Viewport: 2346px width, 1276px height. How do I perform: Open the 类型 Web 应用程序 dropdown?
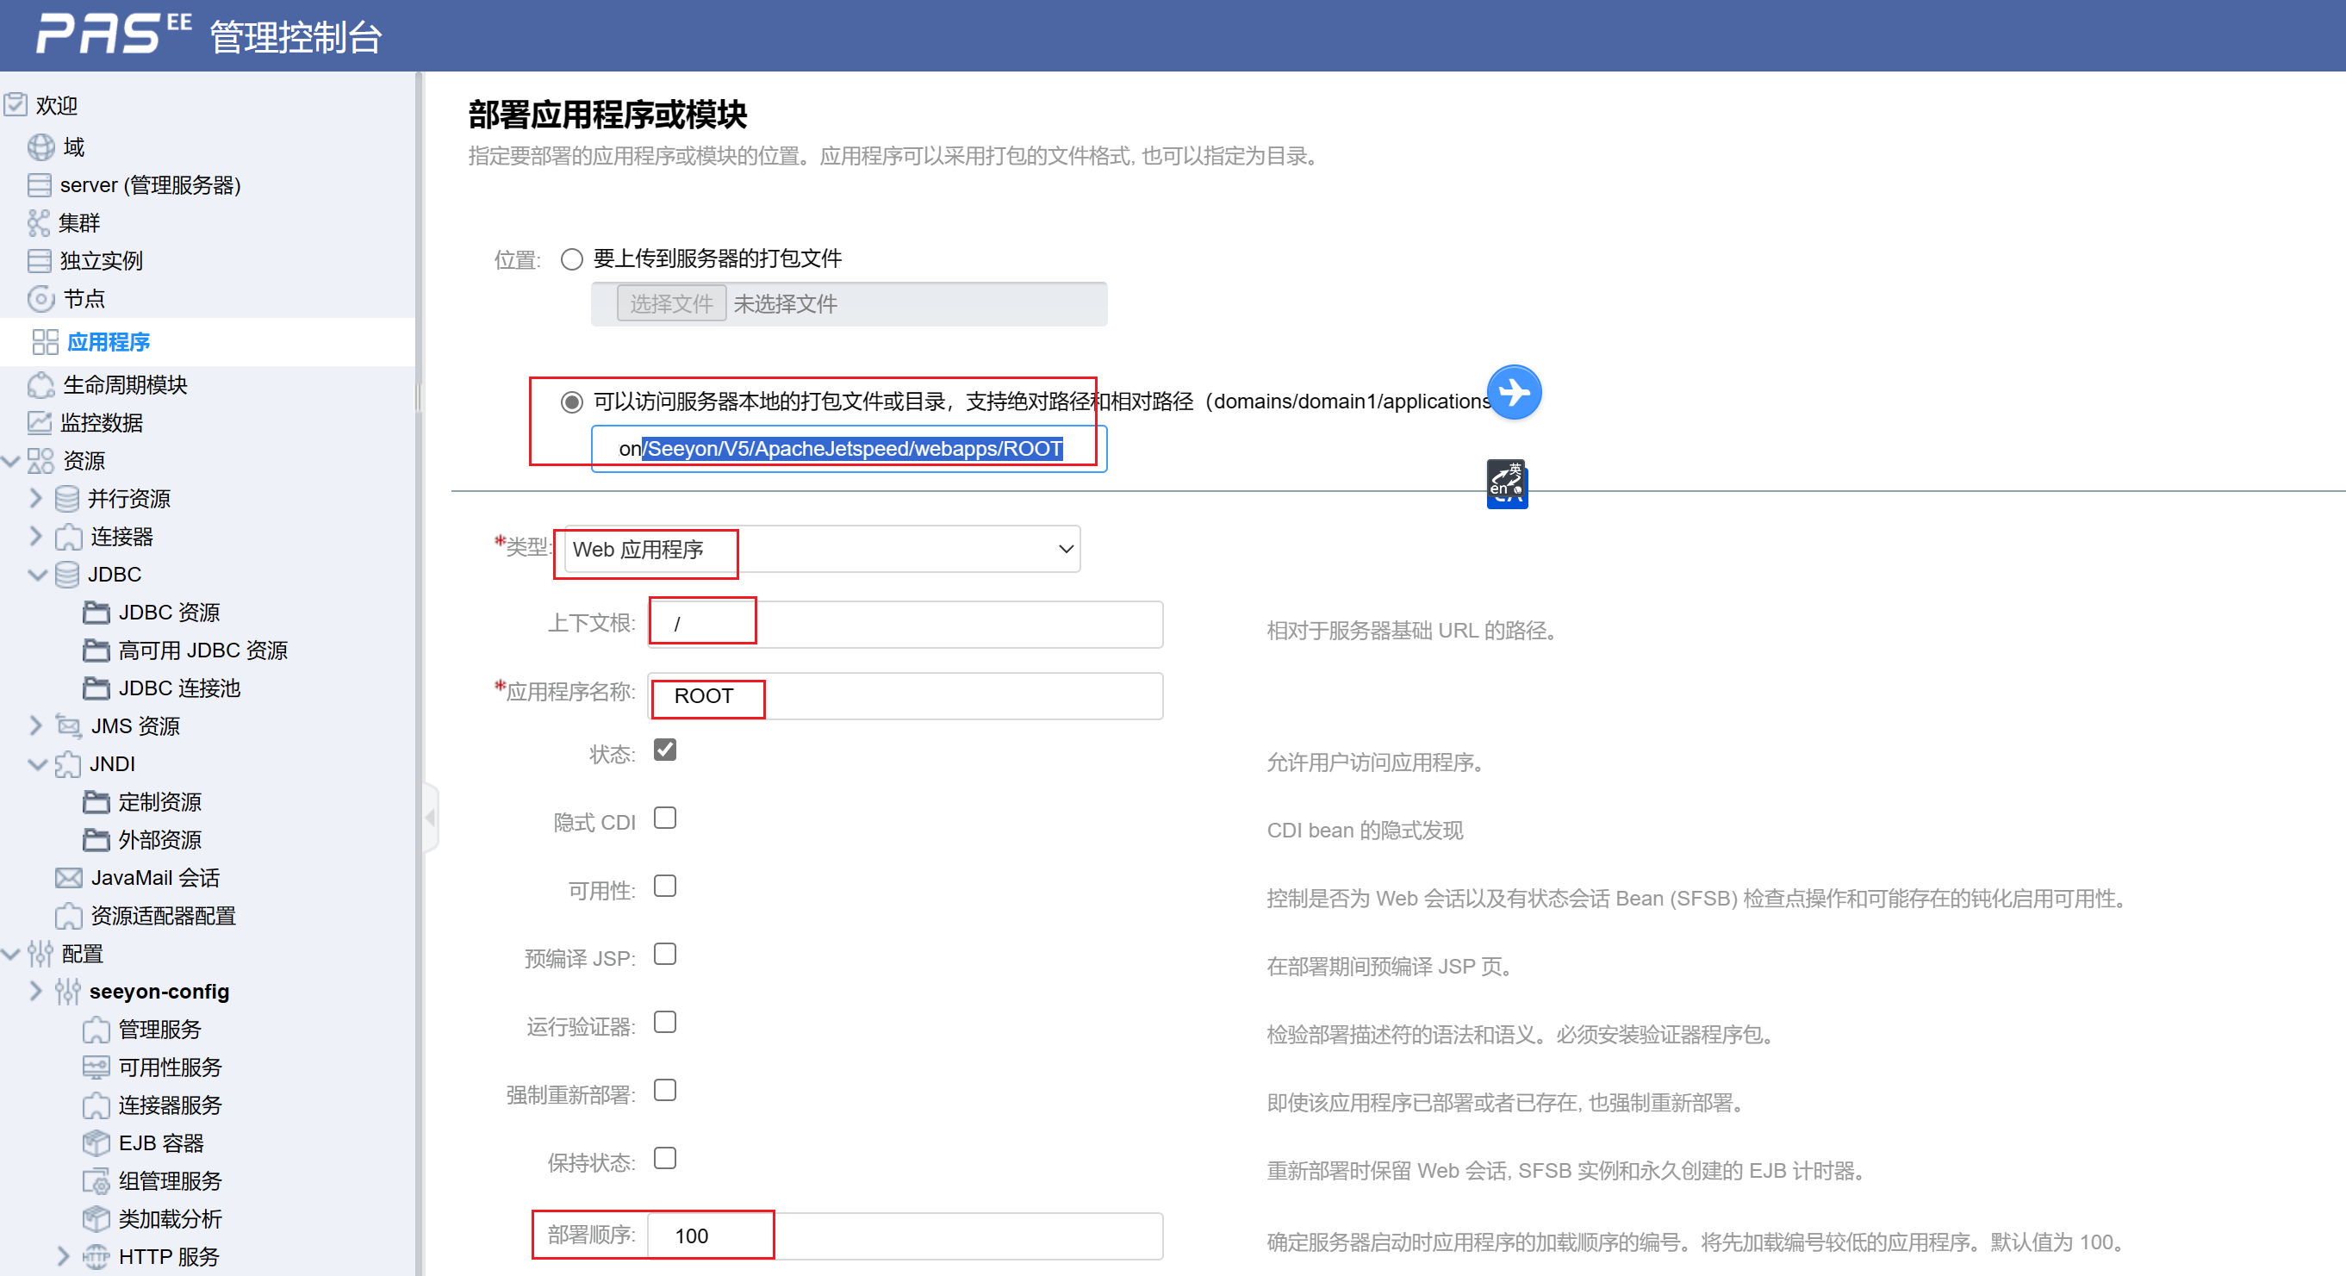(821, 549)
